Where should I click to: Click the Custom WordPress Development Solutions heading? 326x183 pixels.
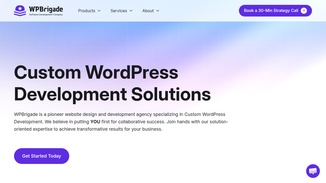coord(112,83)
